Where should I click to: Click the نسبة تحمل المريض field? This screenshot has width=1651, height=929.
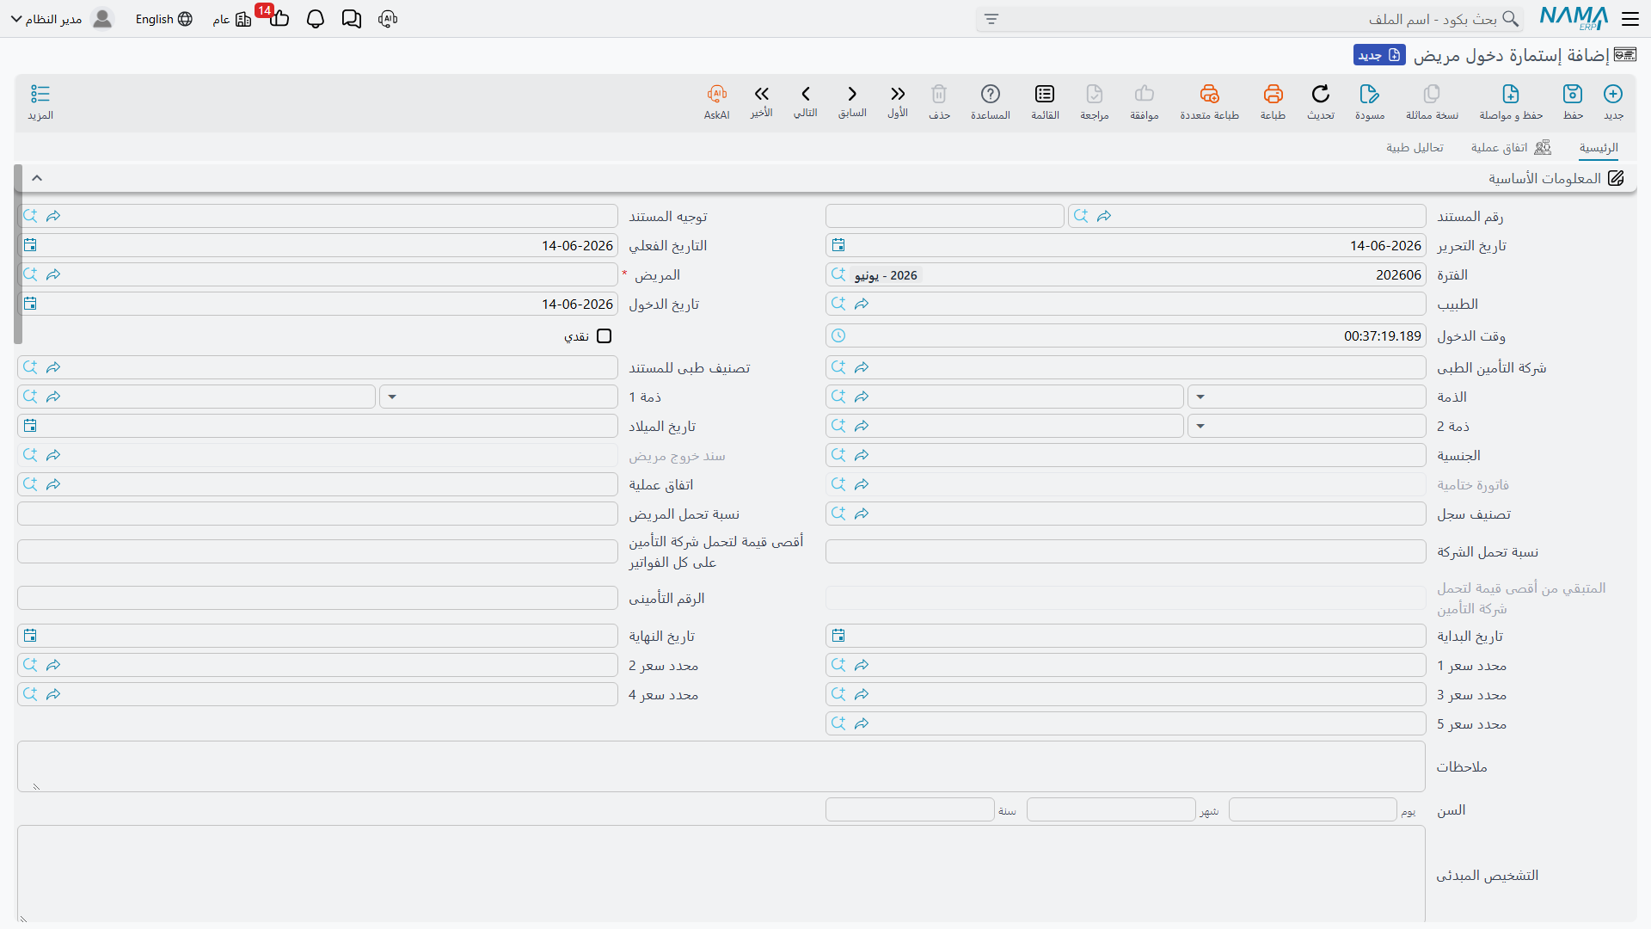317,514
